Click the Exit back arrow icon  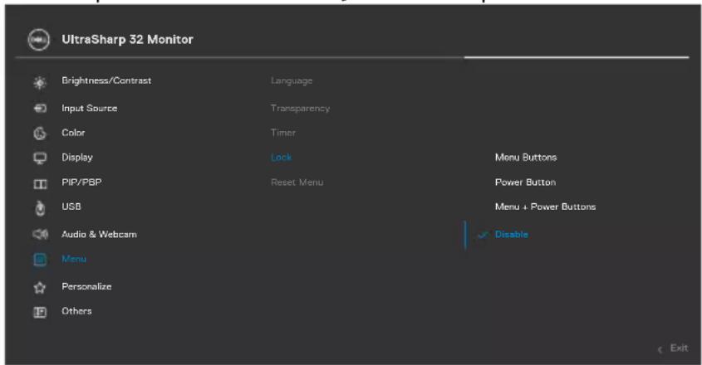(x=660, y=349)
